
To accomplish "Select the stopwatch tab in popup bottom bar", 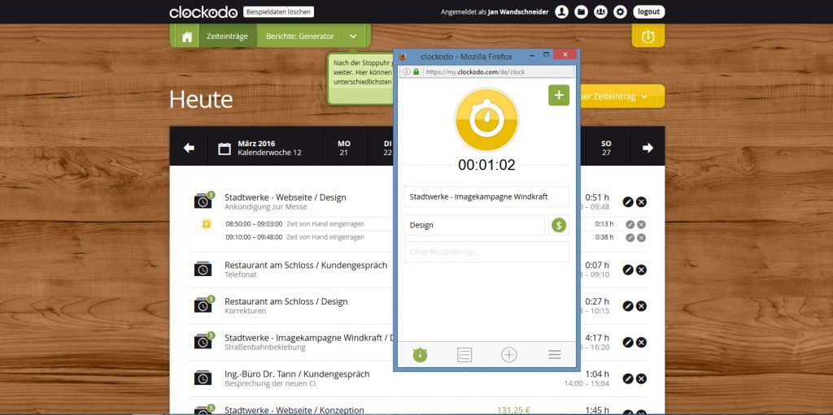I will coord(420,355).
